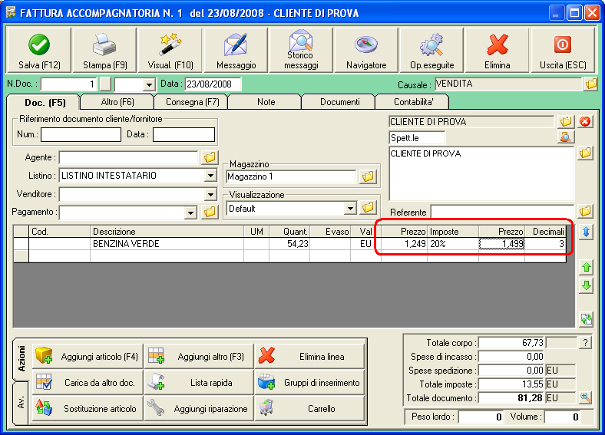Click refresh document icon beside grid
This screenshot has height=435, width=605.
(586, 319)
